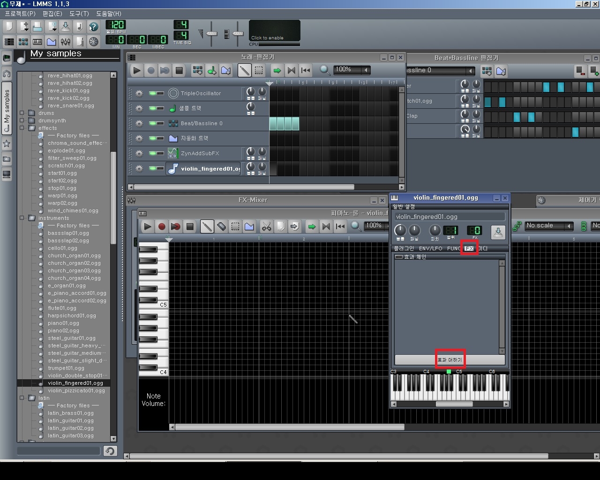Screen dimensions: 600x480
Task: Toggle first step of tch01.ogg row
Action: pyautogui.click(x=488, y=102)
